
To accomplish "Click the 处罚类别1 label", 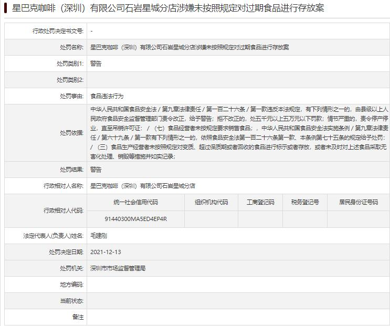I will point(70,64).
